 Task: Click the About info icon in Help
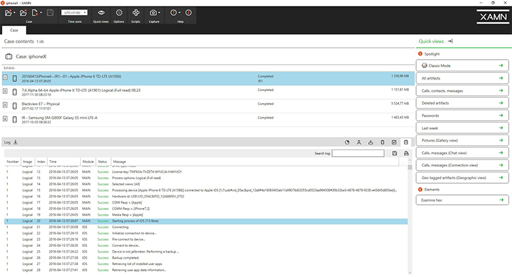(x=188, y=12)
